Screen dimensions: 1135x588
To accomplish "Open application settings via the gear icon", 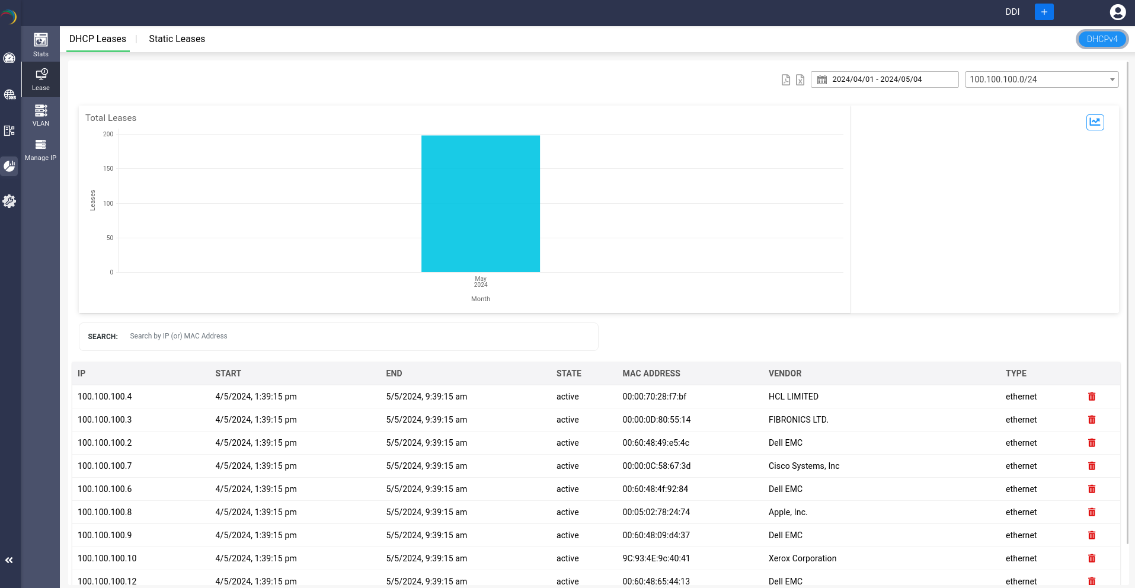I will click(9, 201).
